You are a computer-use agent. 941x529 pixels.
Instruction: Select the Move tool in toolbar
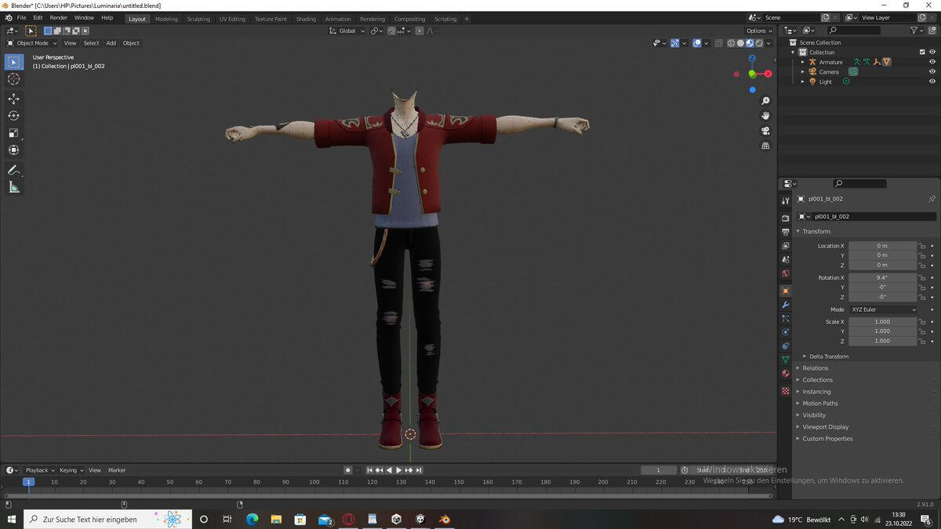tap(14, 99)
